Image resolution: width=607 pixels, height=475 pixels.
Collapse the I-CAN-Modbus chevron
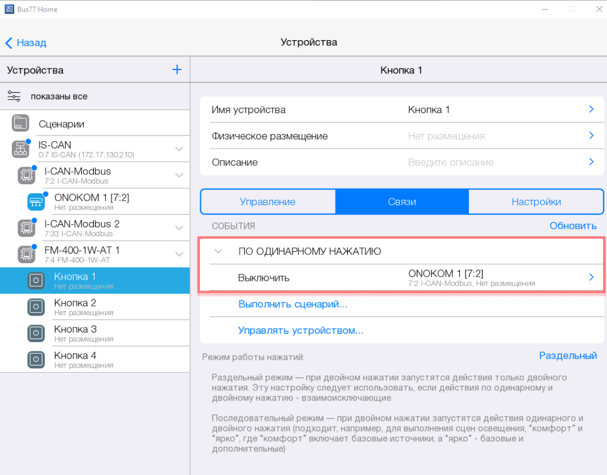point(179,176)
